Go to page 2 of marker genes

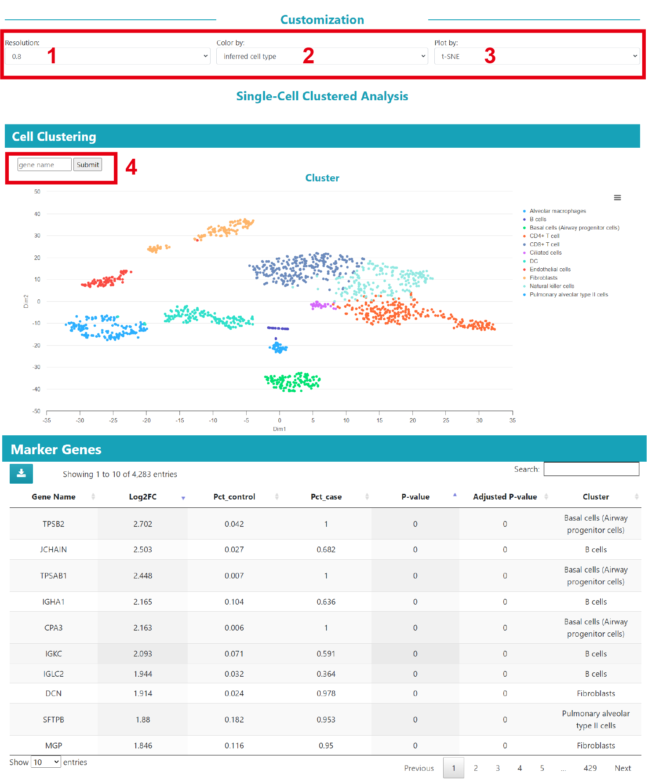point(476,768)
